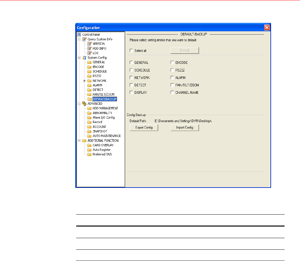The image size is (300, 261).
Task: Collapse the System Config tree node
Action: [x=79, y=58]
